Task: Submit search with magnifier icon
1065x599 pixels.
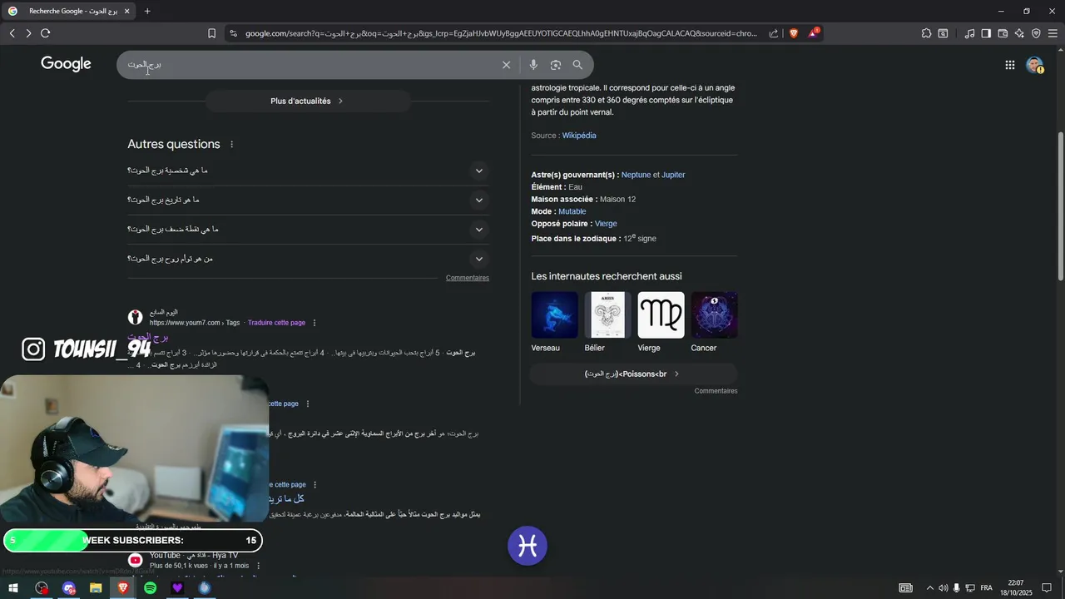Action: 577,65
